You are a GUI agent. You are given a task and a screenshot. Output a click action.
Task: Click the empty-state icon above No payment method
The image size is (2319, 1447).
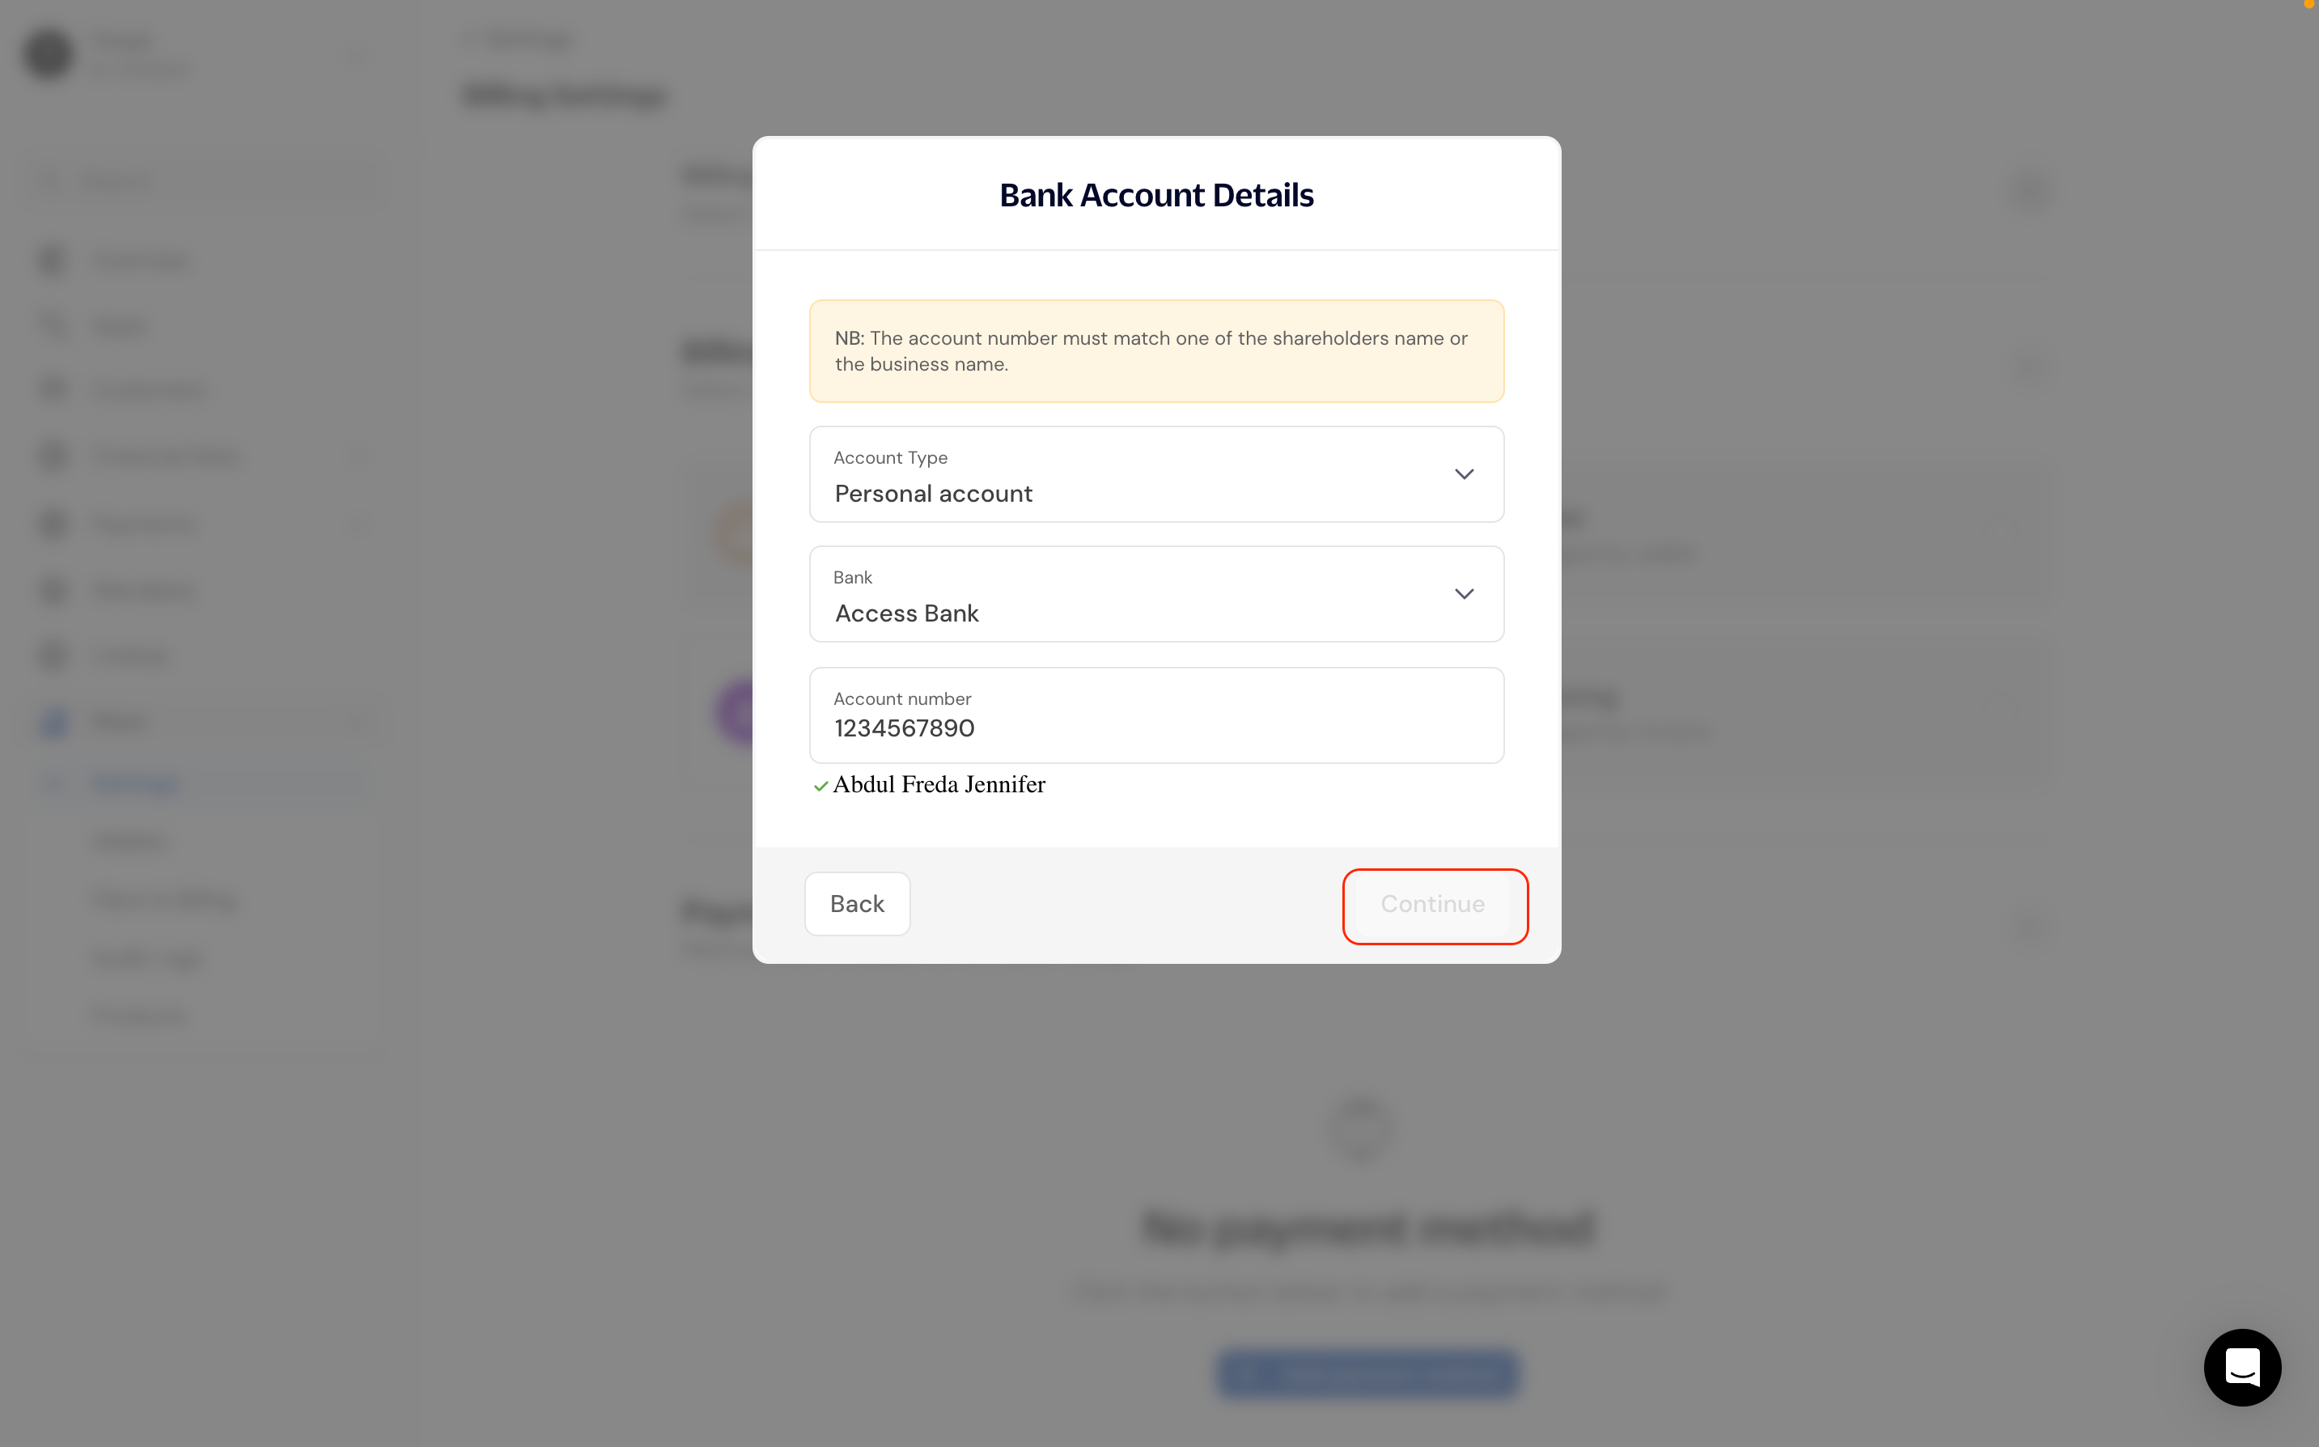1359,1128
